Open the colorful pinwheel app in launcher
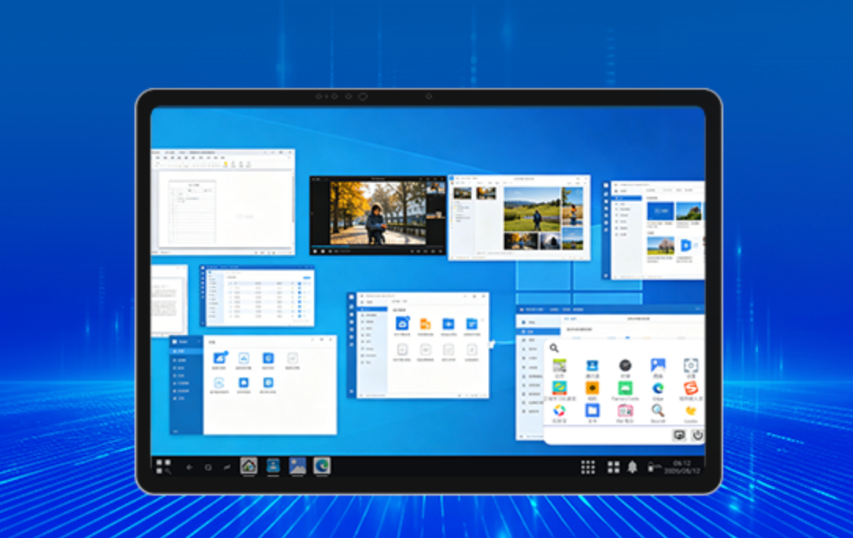The image size is (853, 538). 559,411
